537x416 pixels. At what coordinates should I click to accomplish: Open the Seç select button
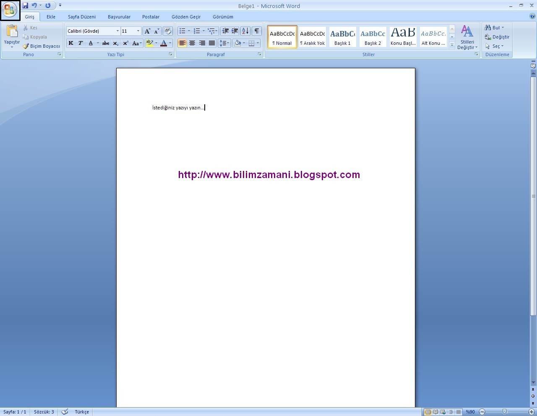pyautogui.click(x=494, y=46)
